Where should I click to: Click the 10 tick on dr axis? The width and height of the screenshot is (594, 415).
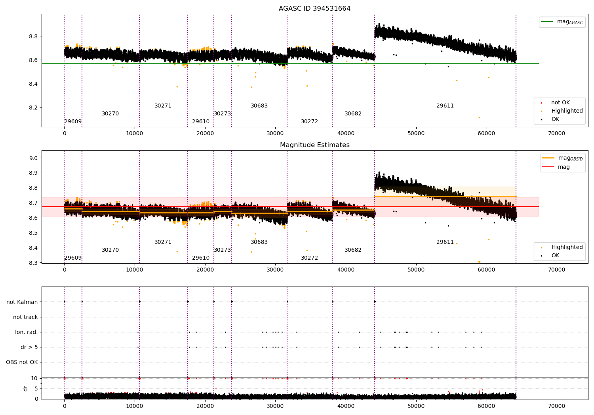(x=34, y=379)
